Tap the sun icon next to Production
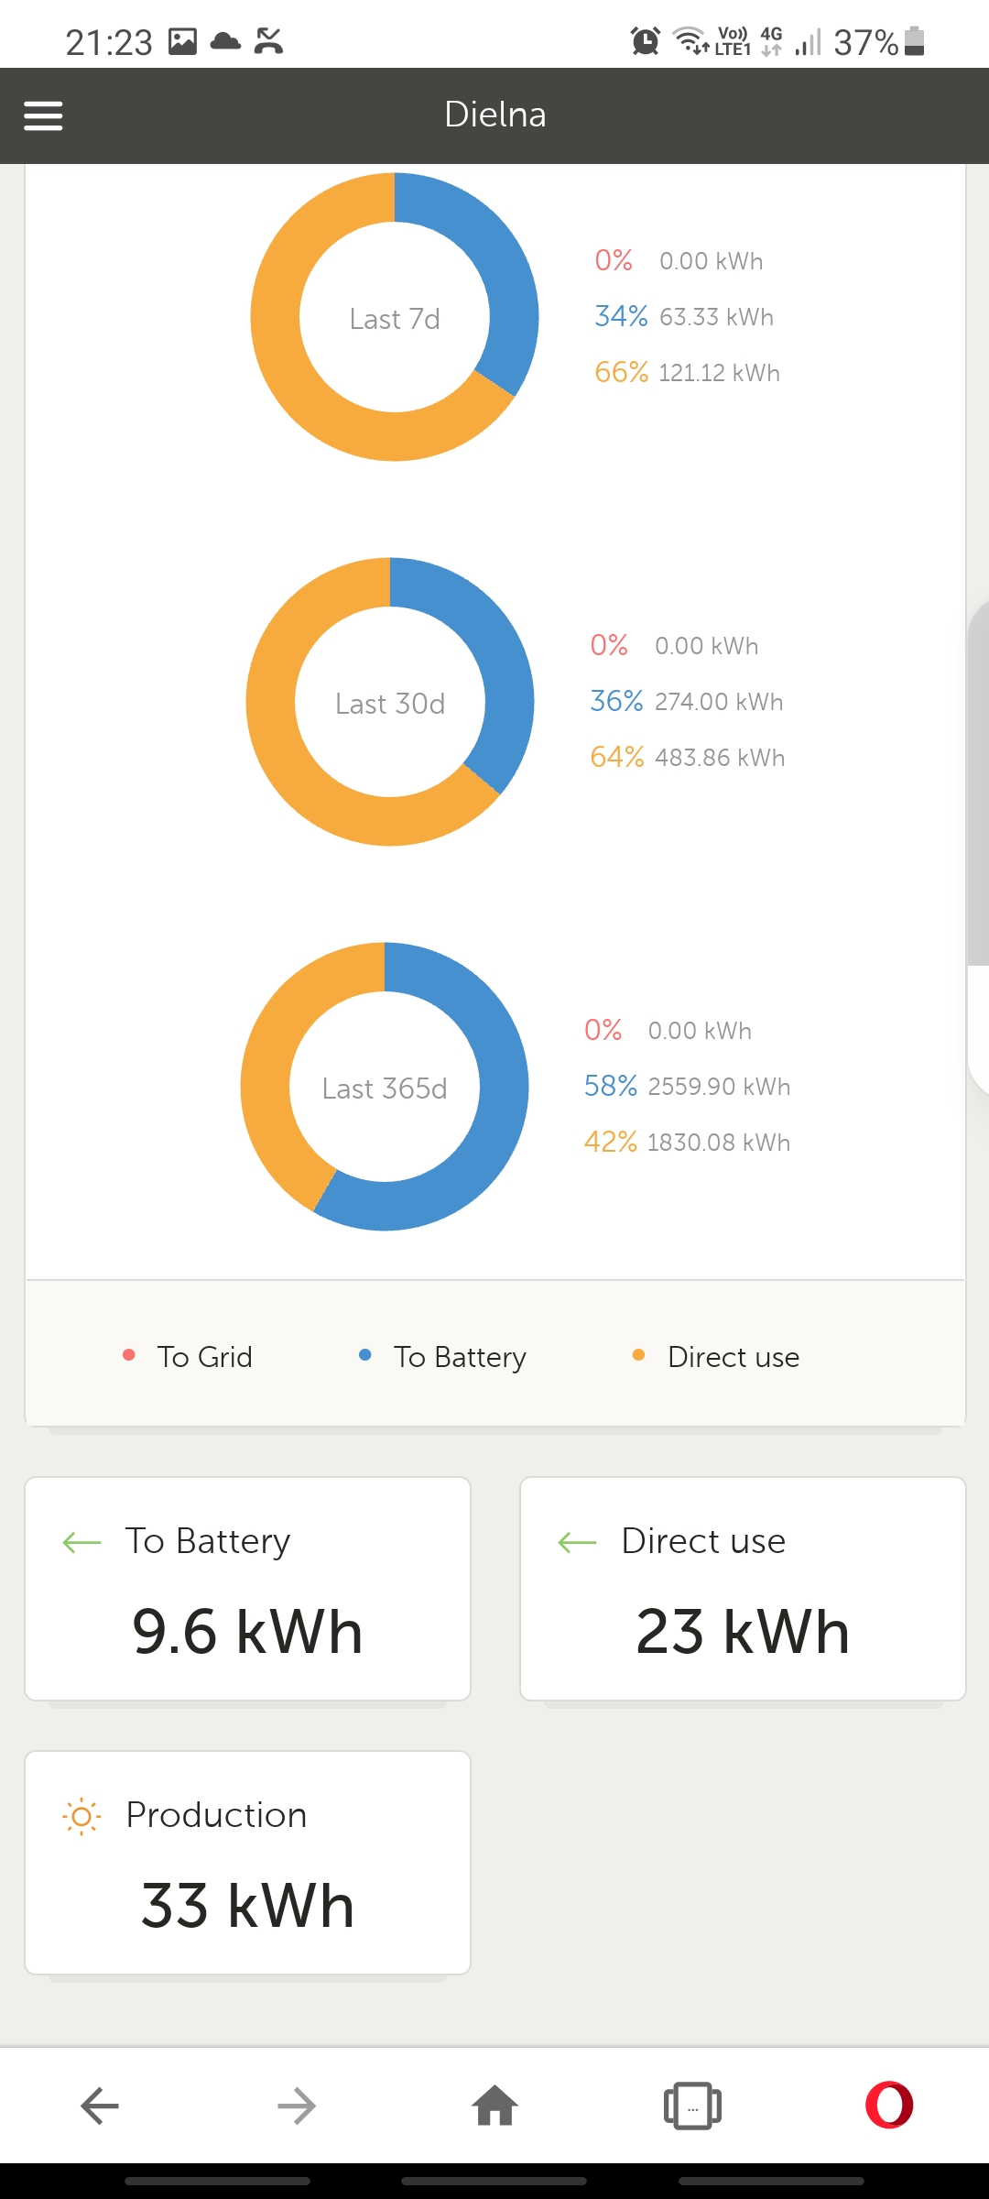The image size is (989, 2199). [x=82, y=1816]
